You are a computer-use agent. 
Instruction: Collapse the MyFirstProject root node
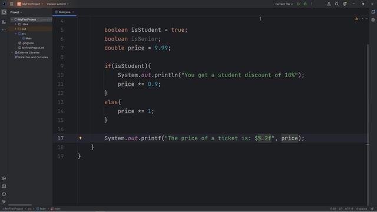tap(12, 19)
